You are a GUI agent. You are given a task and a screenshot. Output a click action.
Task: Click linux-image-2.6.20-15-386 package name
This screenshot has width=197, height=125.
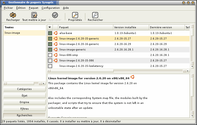tap(76, 61)
